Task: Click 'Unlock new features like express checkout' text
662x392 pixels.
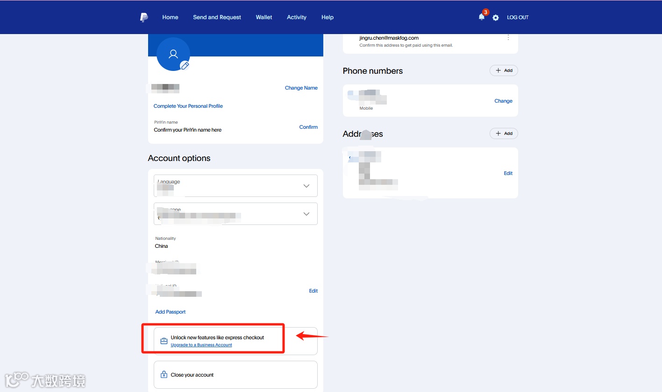Action: 218,337
